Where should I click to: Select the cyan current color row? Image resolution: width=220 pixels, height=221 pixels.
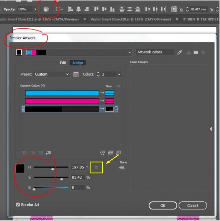point(62,93)
